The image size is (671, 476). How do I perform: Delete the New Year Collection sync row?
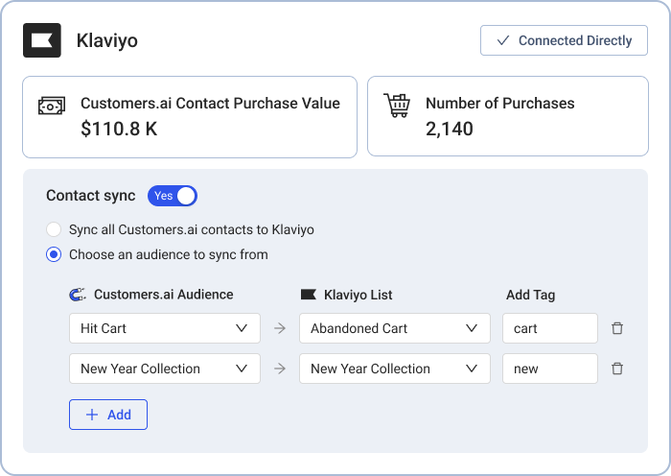(617, 369)
